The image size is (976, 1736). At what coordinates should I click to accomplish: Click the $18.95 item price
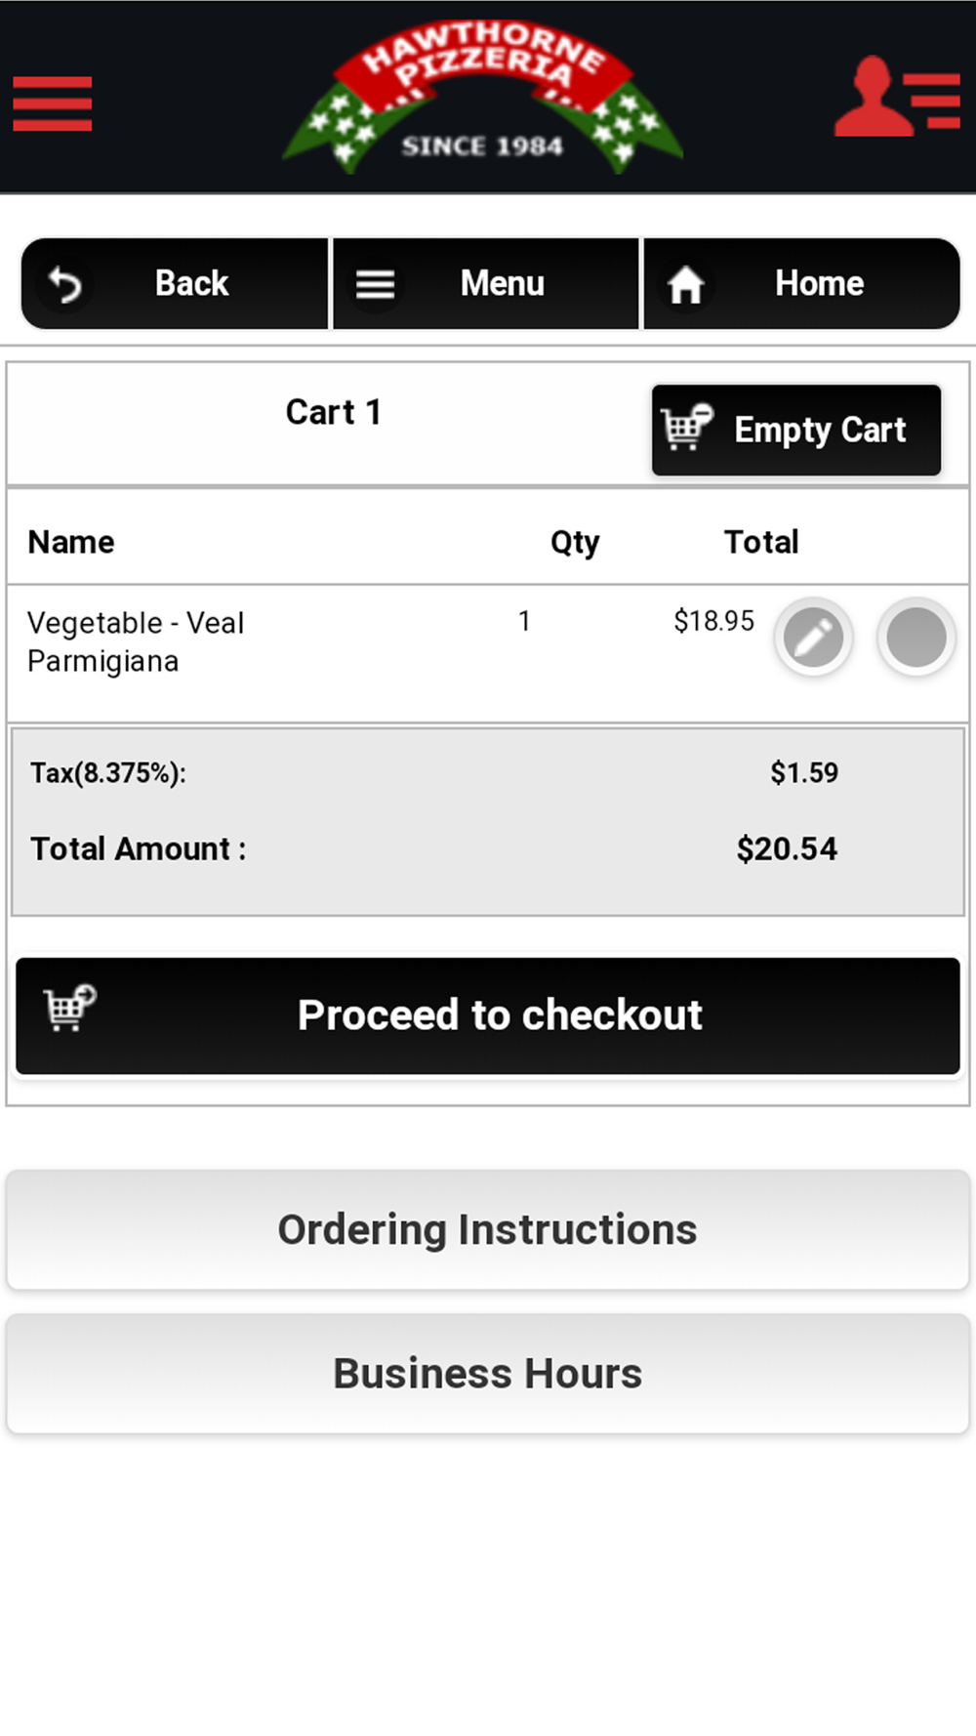coord(713,621)
